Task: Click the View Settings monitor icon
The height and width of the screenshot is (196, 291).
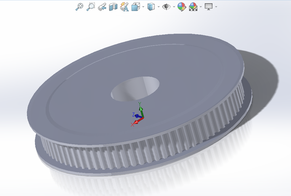Action: [x=209, y=7]
